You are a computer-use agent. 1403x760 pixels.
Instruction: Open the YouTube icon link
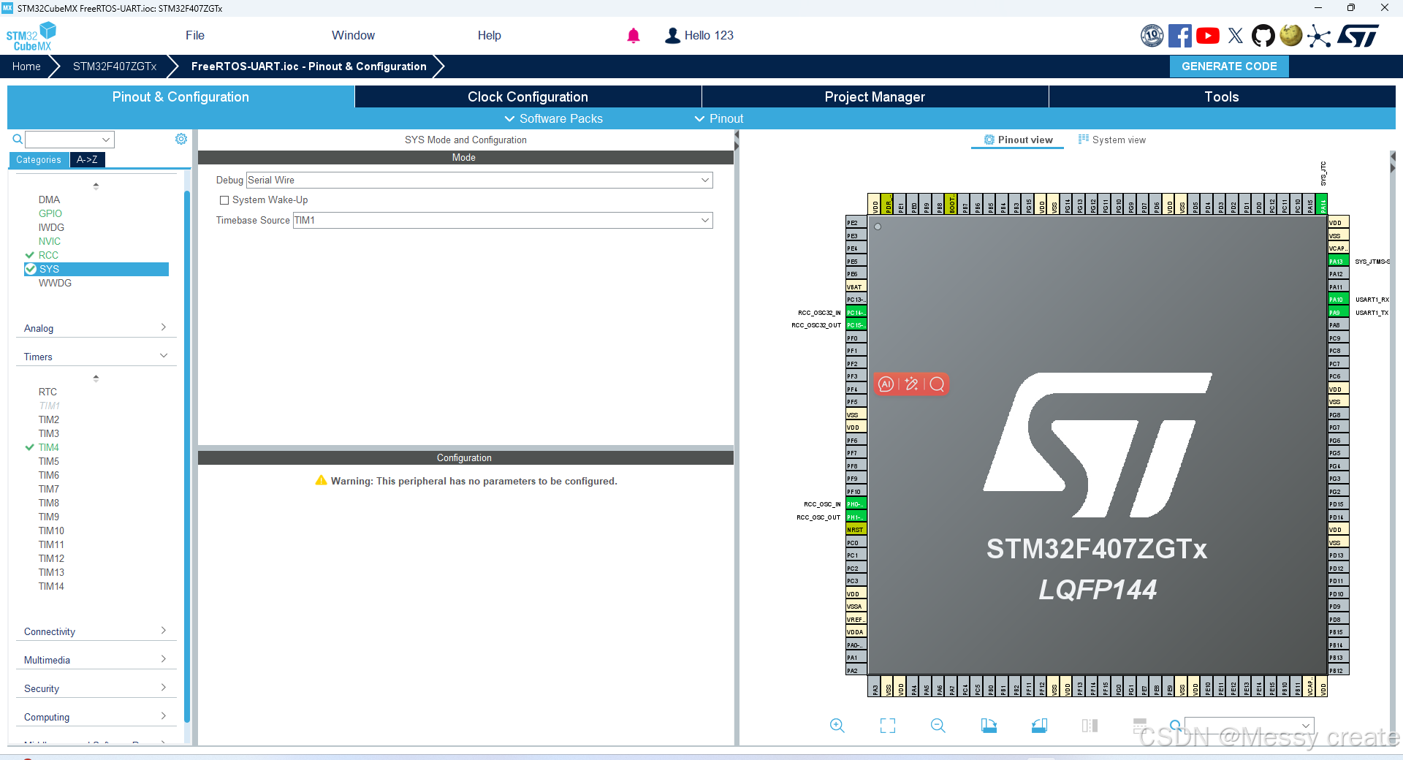1207,35
